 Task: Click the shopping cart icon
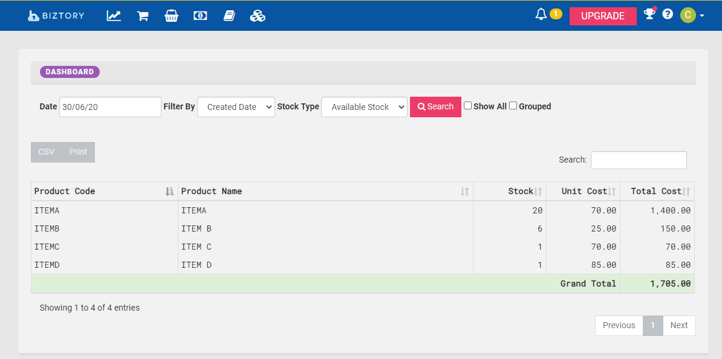coord(143,16)
